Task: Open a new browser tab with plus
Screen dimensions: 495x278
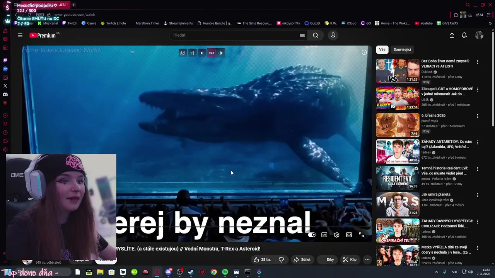Action: point(73,5)
